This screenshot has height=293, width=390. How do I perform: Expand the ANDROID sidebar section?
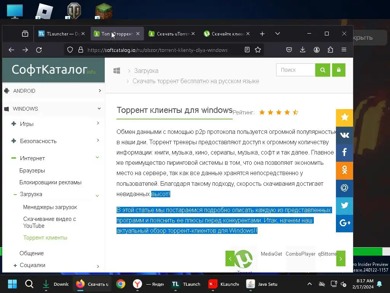pyautogui.click(x=53, y=91)
